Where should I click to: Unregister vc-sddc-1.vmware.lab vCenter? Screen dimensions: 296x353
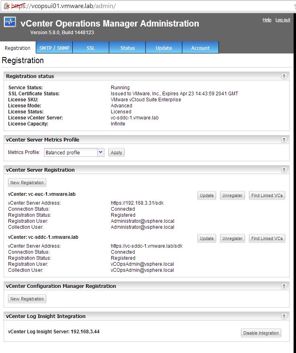point(233,238)
